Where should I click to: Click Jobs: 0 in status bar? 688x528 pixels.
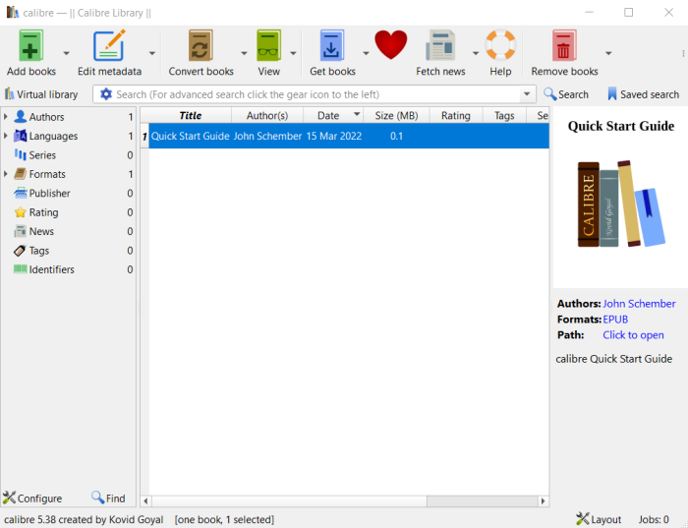point(654,519)
